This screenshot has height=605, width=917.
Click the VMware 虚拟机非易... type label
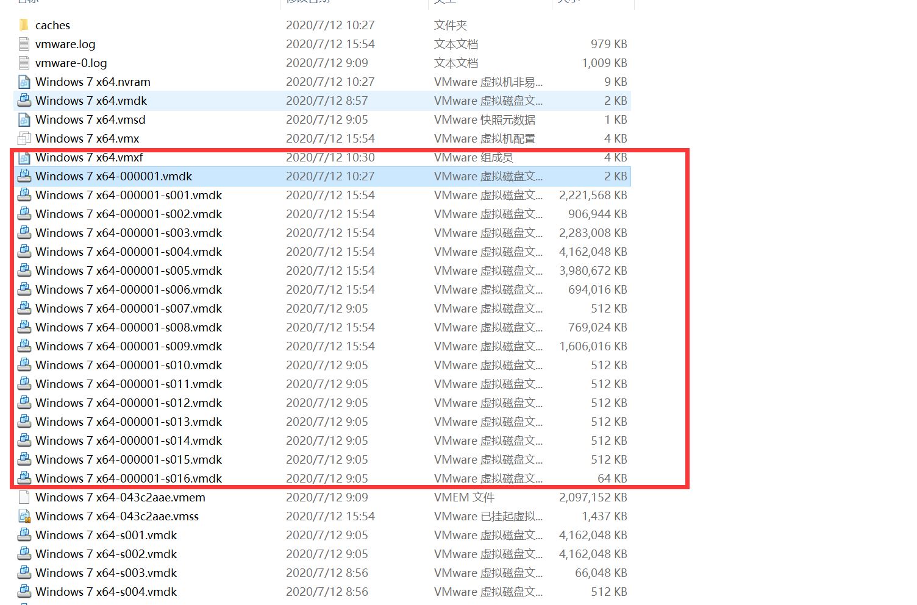[x=488, y=82]
